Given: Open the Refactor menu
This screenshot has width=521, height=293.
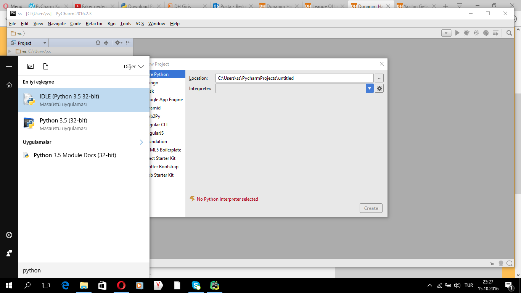Looking at the screenshot, I should (x=94, y=23).
